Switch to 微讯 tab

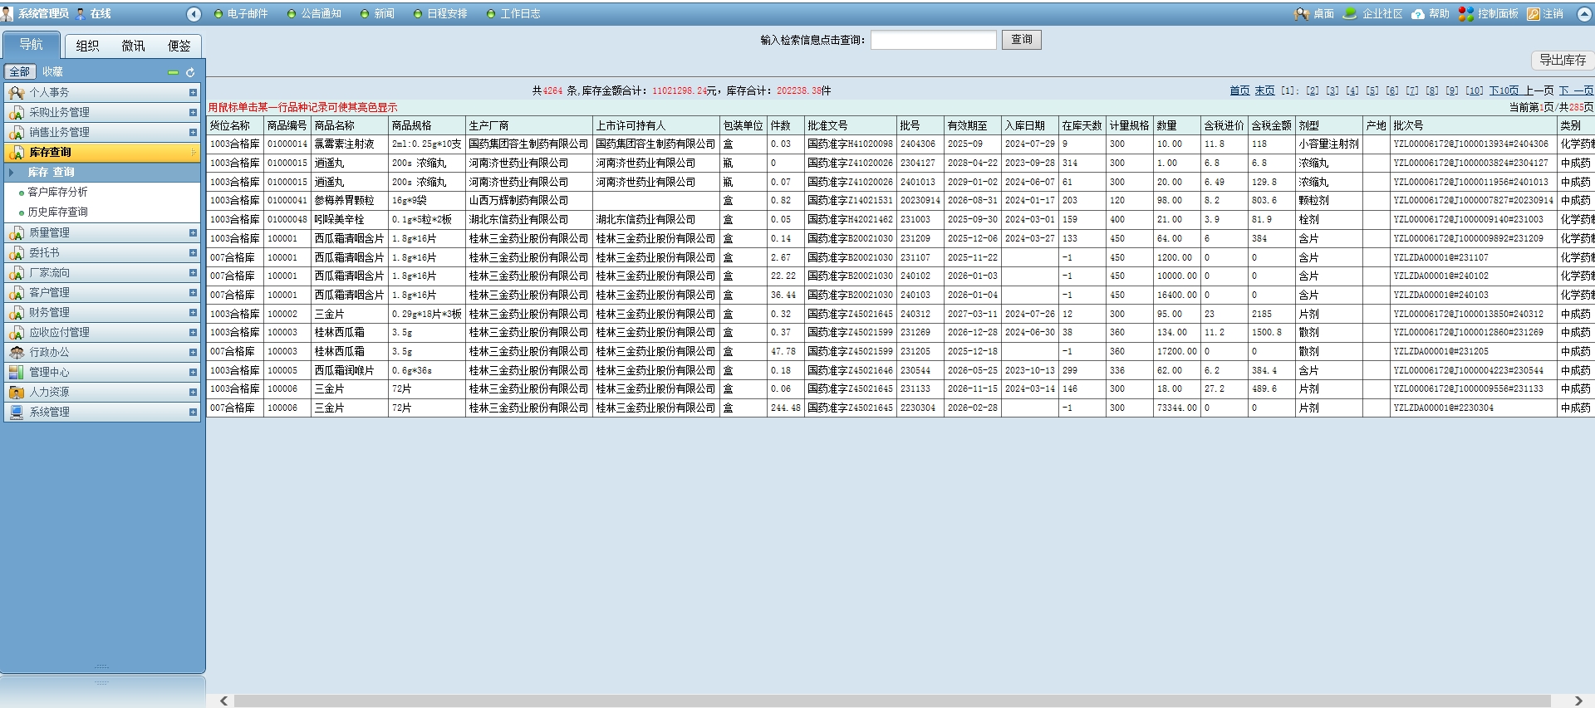point(133,46)
